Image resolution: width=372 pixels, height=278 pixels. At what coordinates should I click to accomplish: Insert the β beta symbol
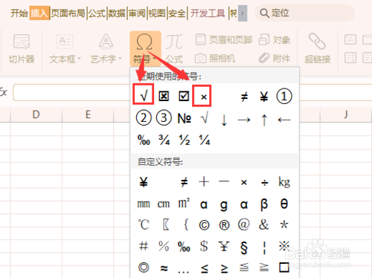[x=264, y=204]
